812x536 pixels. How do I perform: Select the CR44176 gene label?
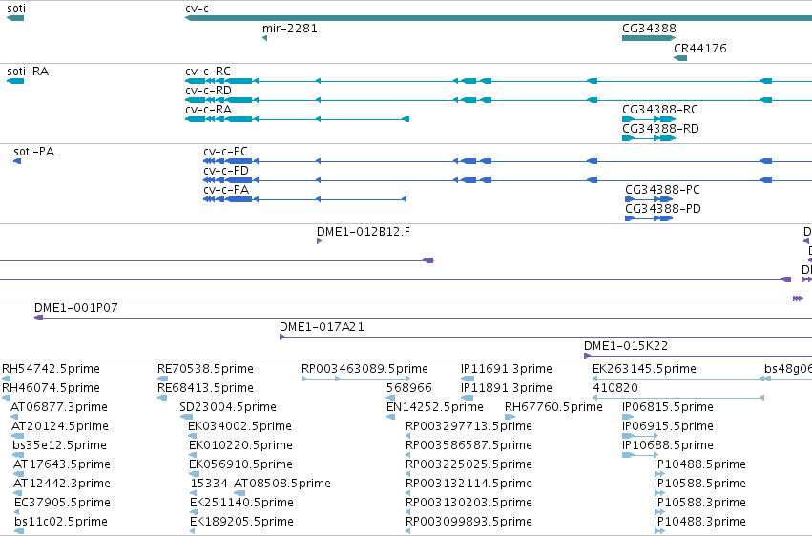tap(700, 49)
